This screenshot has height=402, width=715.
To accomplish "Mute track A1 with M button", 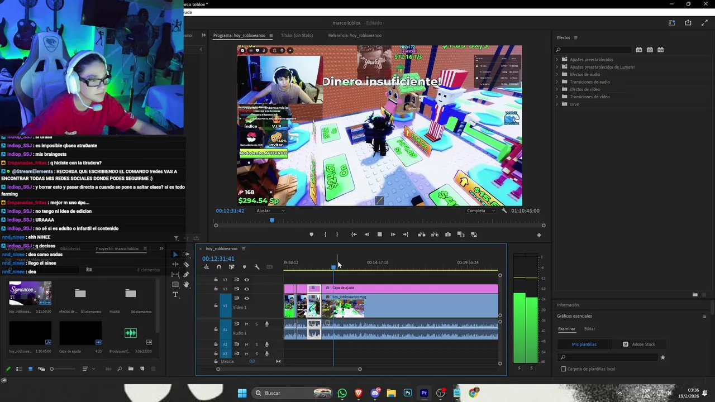I will click(x=246, y=324).
